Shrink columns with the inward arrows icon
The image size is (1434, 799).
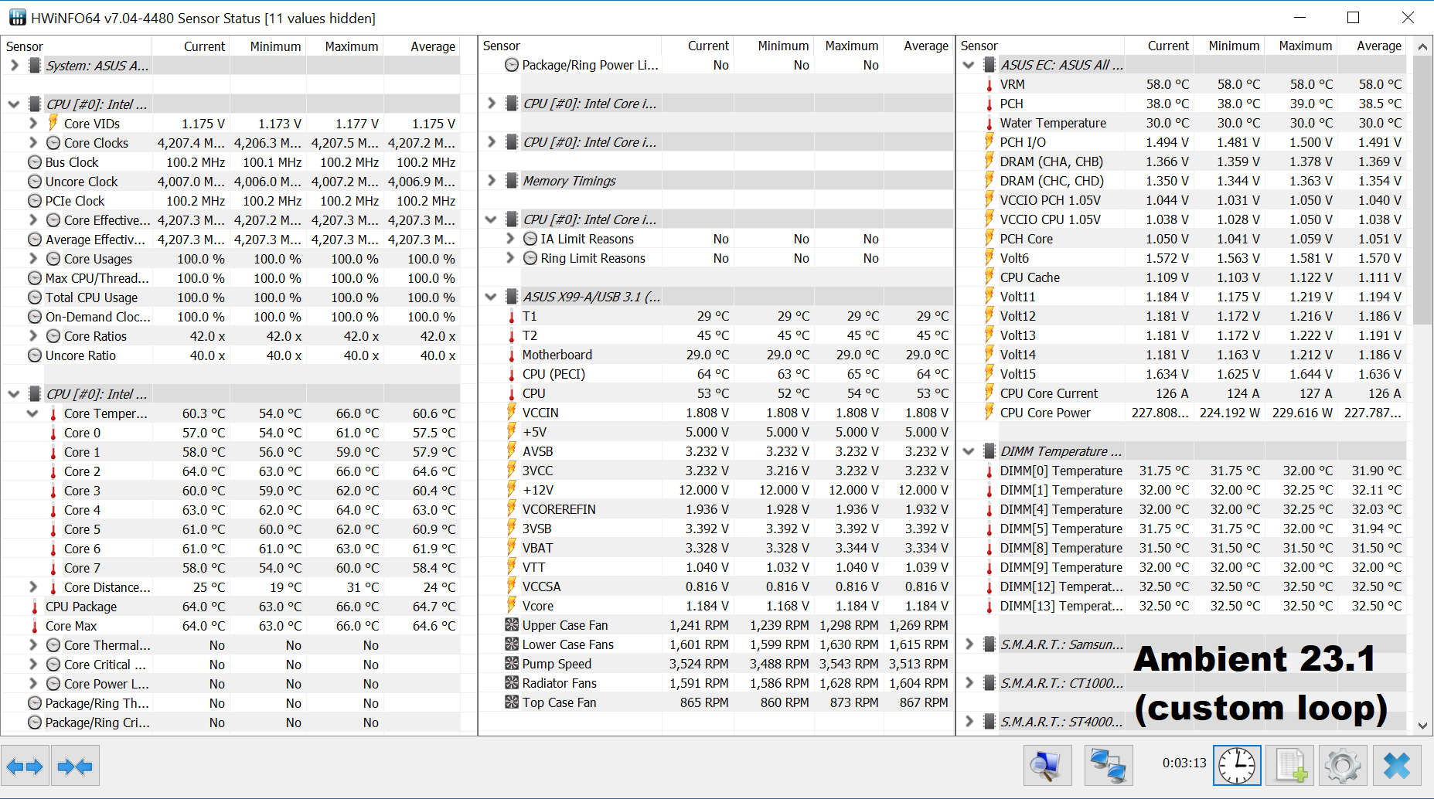(x=75, y=765)
